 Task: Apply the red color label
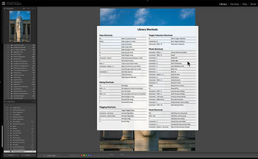pos(82,155)
